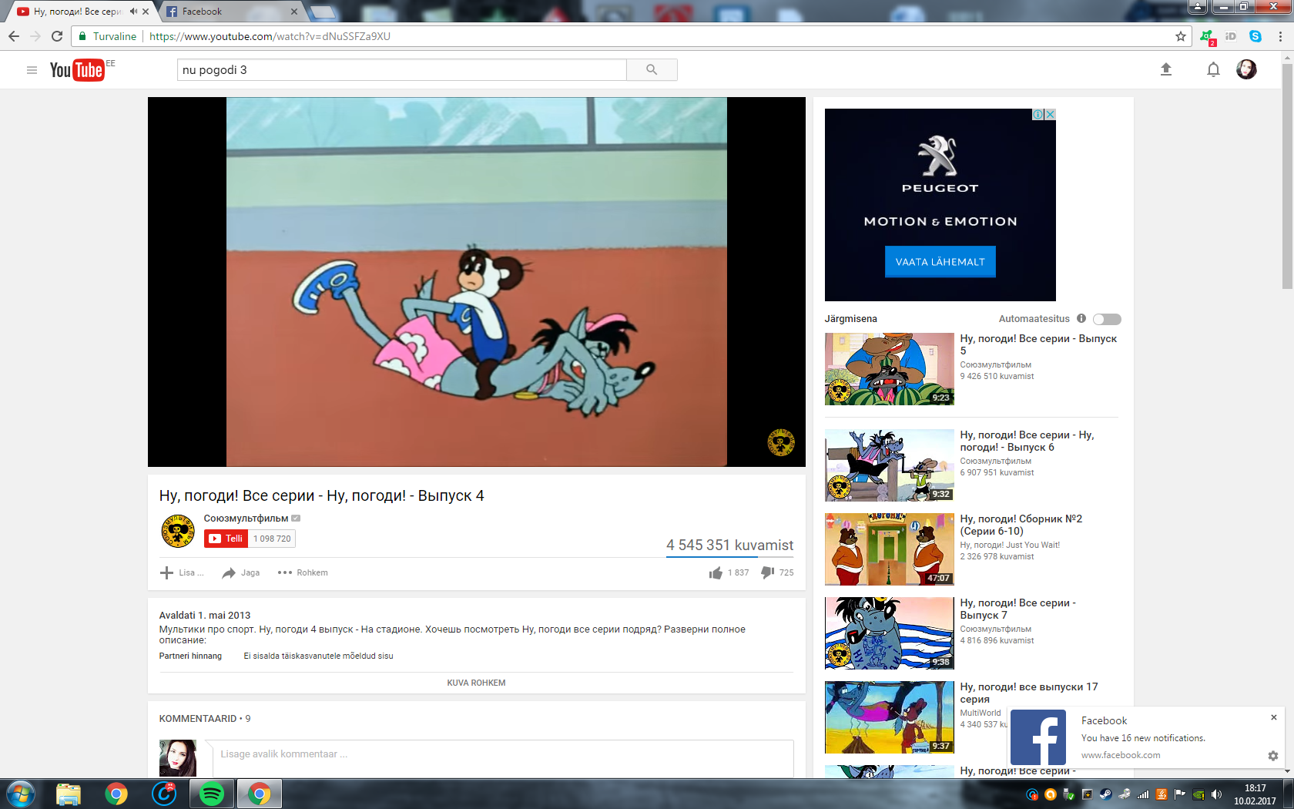Open the Выпуск 7 thumbnail
This screenshot has width=1294, height=809.
click(x=890, y=633)
